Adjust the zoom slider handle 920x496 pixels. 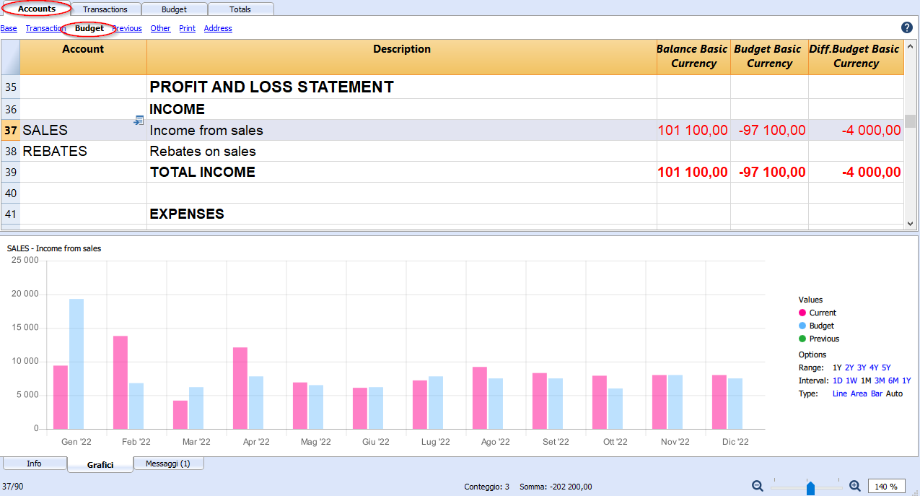tap(810, 488)
